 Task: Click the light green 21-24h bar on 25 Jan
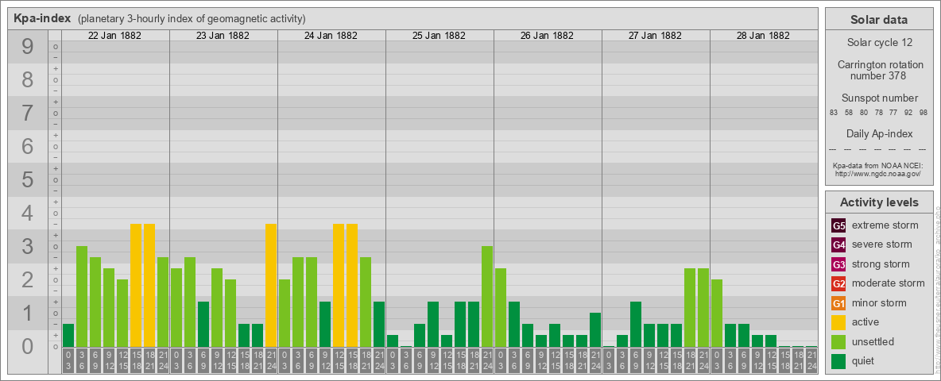tap(486, 297)
